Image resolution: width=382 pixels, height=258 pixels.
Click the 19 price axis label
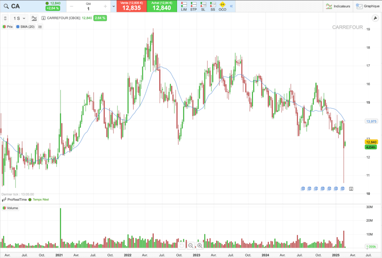368,29
